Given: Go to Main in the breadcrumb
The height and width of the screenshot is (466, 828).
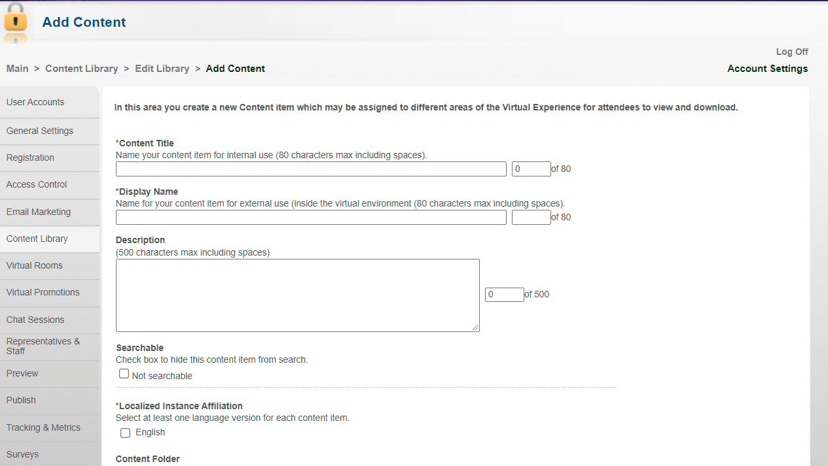Looking at the screenshot, I should [x=18, y=69].
